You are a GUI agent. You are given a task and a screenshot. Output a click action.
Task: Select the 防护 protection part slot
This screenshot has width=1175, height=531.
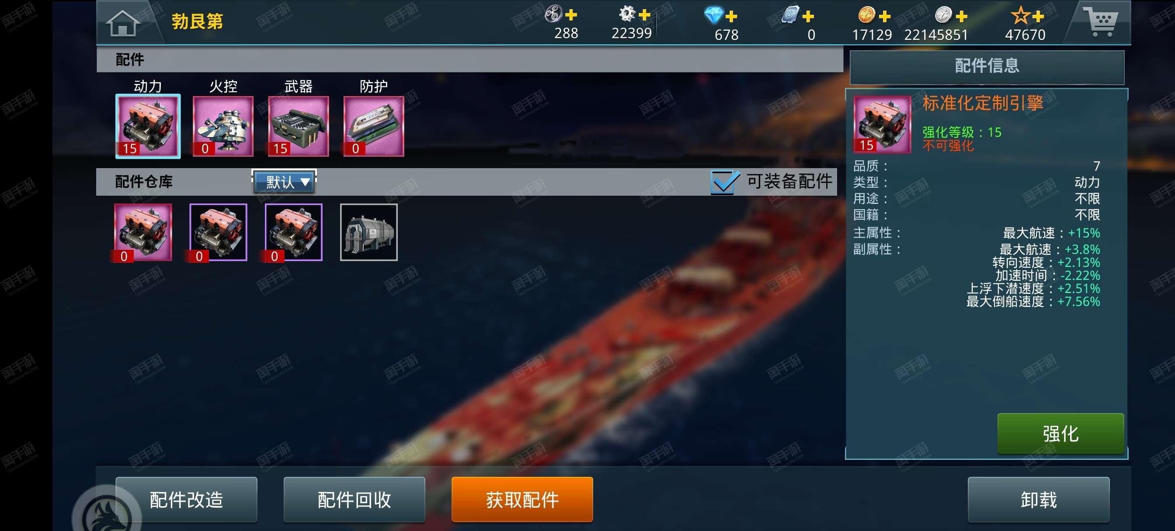(x=374, y=126)
